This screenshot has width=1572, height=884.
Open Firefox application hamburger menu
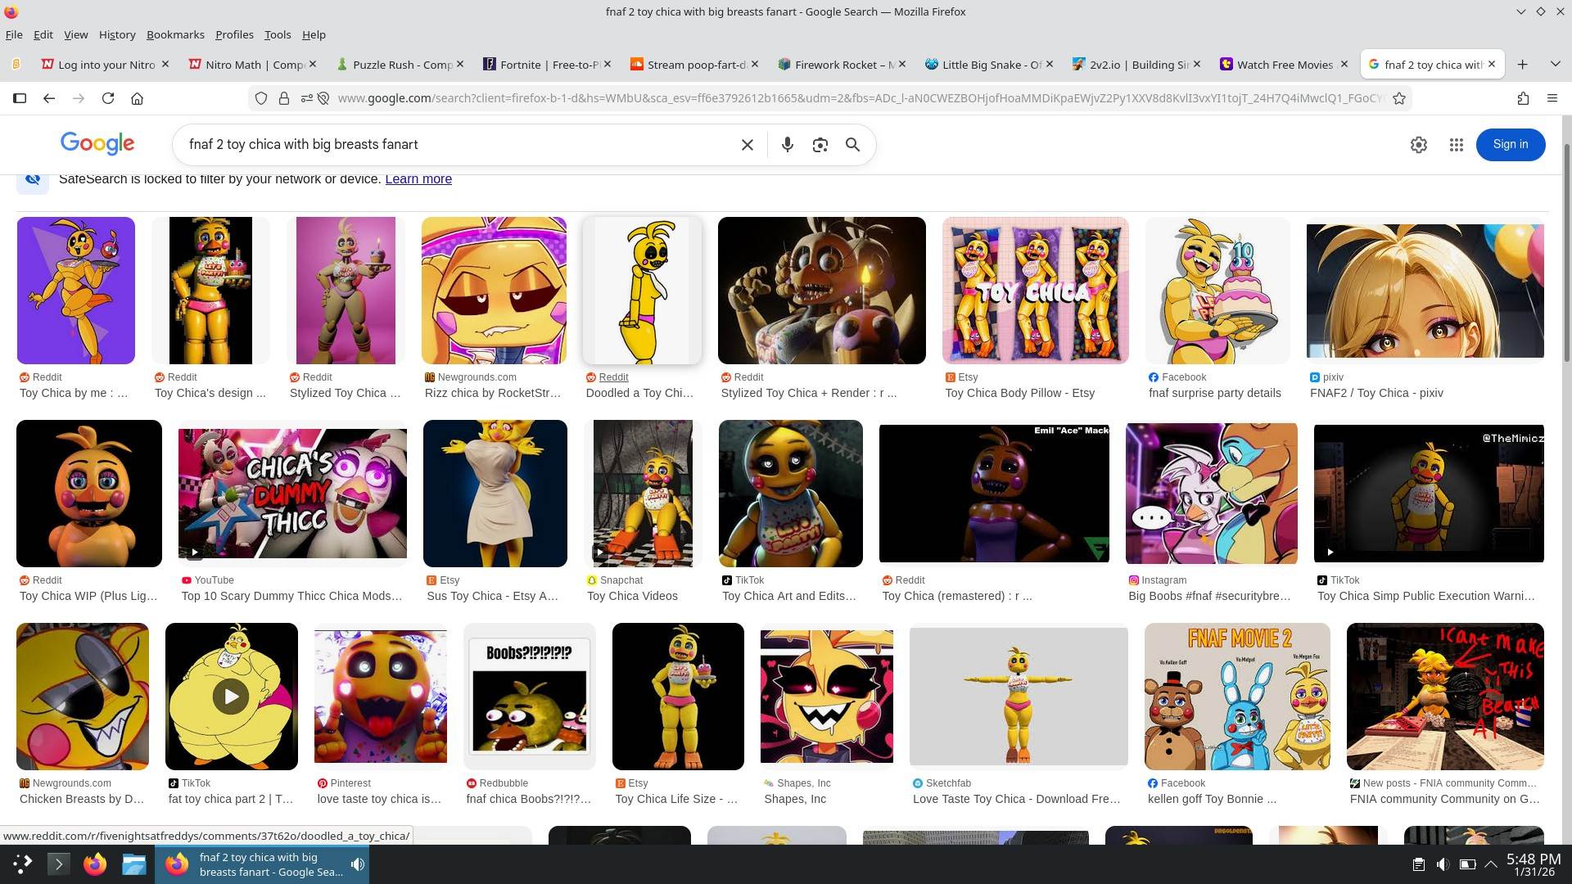(1552, 98)
